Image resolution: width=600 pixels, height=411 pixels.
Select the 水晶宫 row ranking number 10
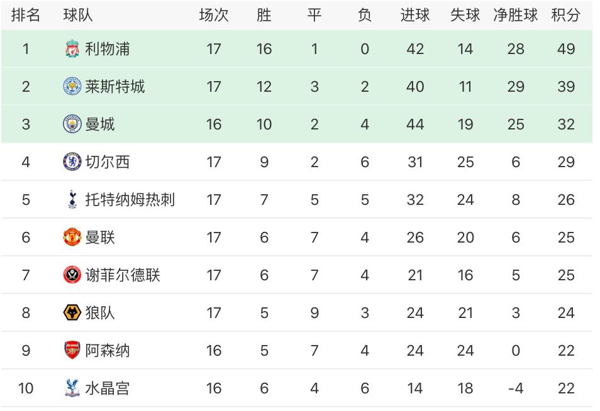(26, 388)
